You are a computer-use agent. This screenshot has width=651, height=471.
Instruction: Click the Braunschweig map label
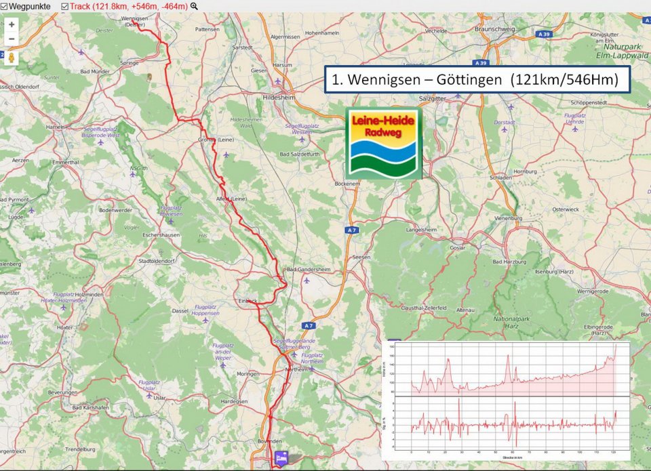(x=494, y=29)
